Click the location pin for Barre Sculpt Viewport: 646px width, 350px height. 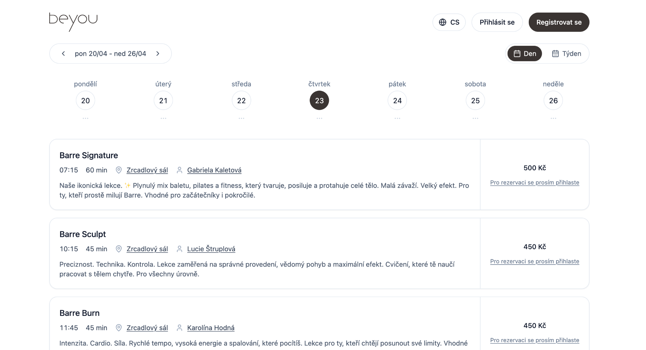click(119, 249)
